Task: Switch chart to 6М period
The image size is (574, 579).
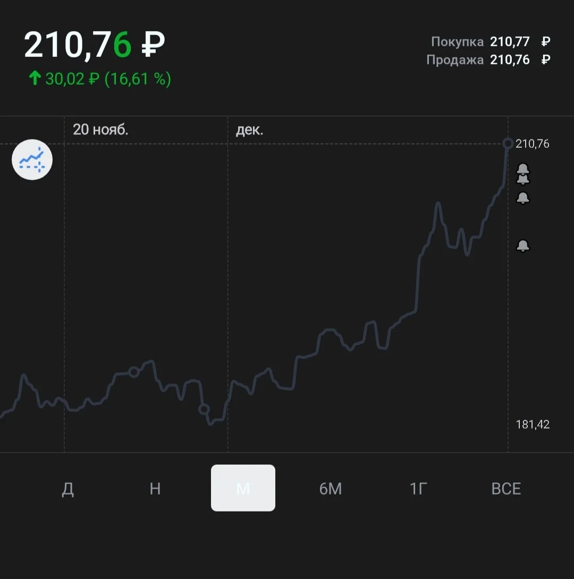Action: (331, 489)
